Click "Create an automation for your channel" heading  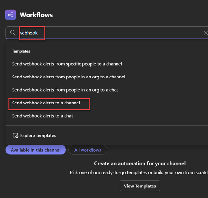click(140, 163)
